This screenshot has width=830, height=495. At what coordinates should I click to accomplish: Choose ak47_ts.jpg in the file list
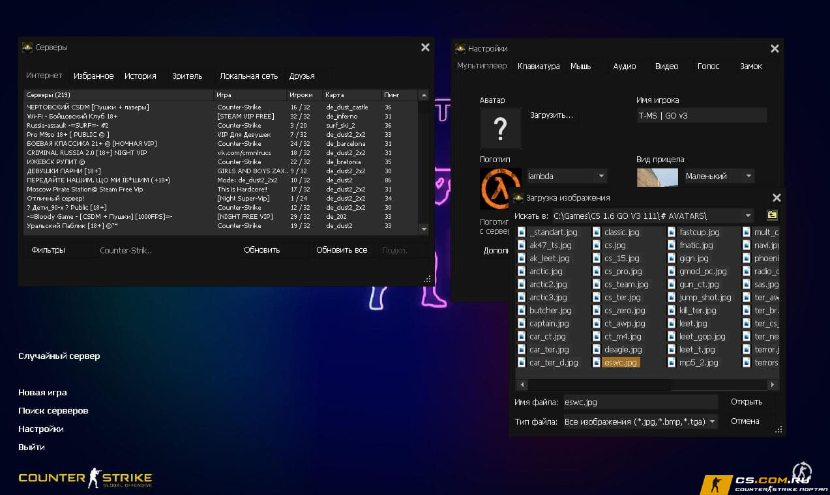[550, 246]
